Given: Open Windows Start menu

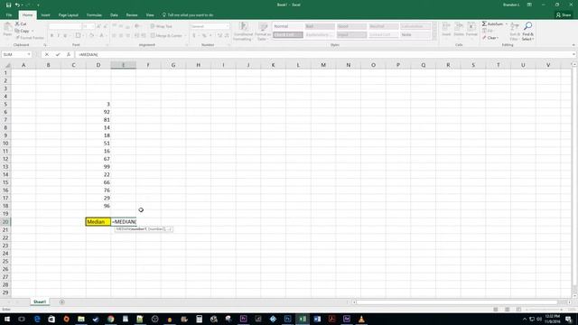Looking at the screenshot, I should pos(7,319).
